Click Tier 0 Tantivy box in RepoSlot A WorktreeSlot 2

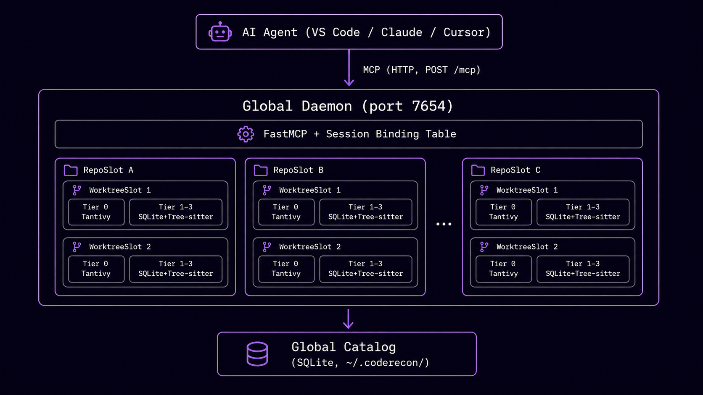point(96,269)
